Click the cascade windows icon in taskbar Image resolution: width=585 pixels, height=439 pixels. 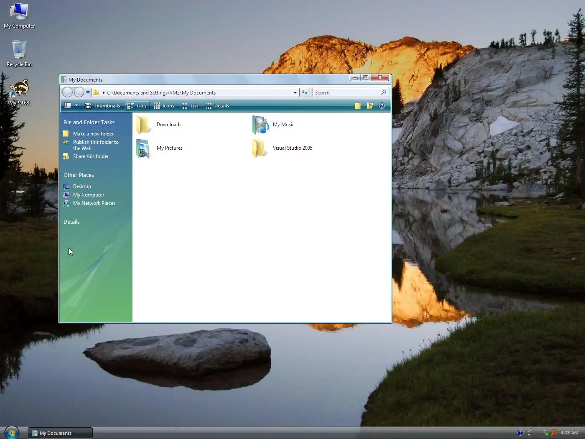529,430
